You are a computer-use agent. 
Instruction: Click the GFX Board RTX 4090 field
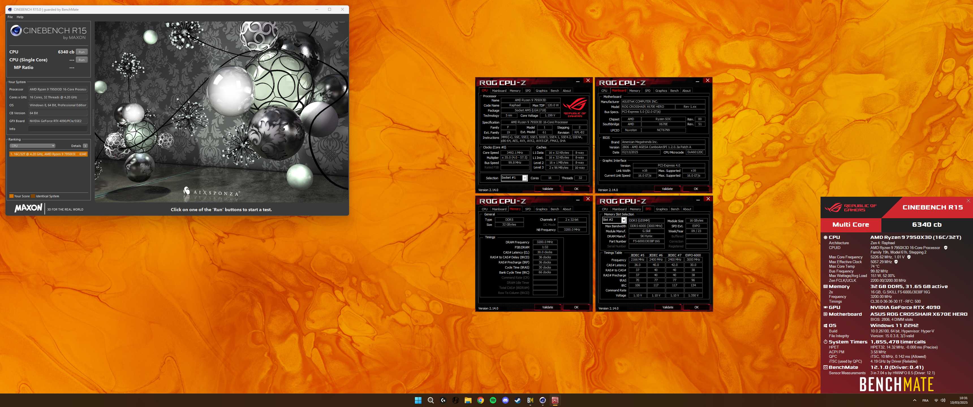pyautogui.click(x=58, y=121)
